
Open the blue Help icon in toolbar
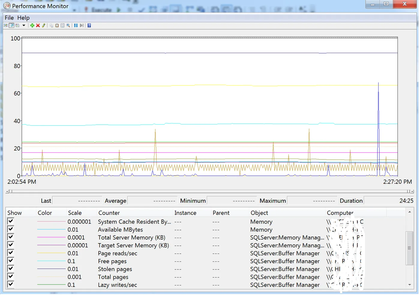pyautogui.click(x=89, y=25)
